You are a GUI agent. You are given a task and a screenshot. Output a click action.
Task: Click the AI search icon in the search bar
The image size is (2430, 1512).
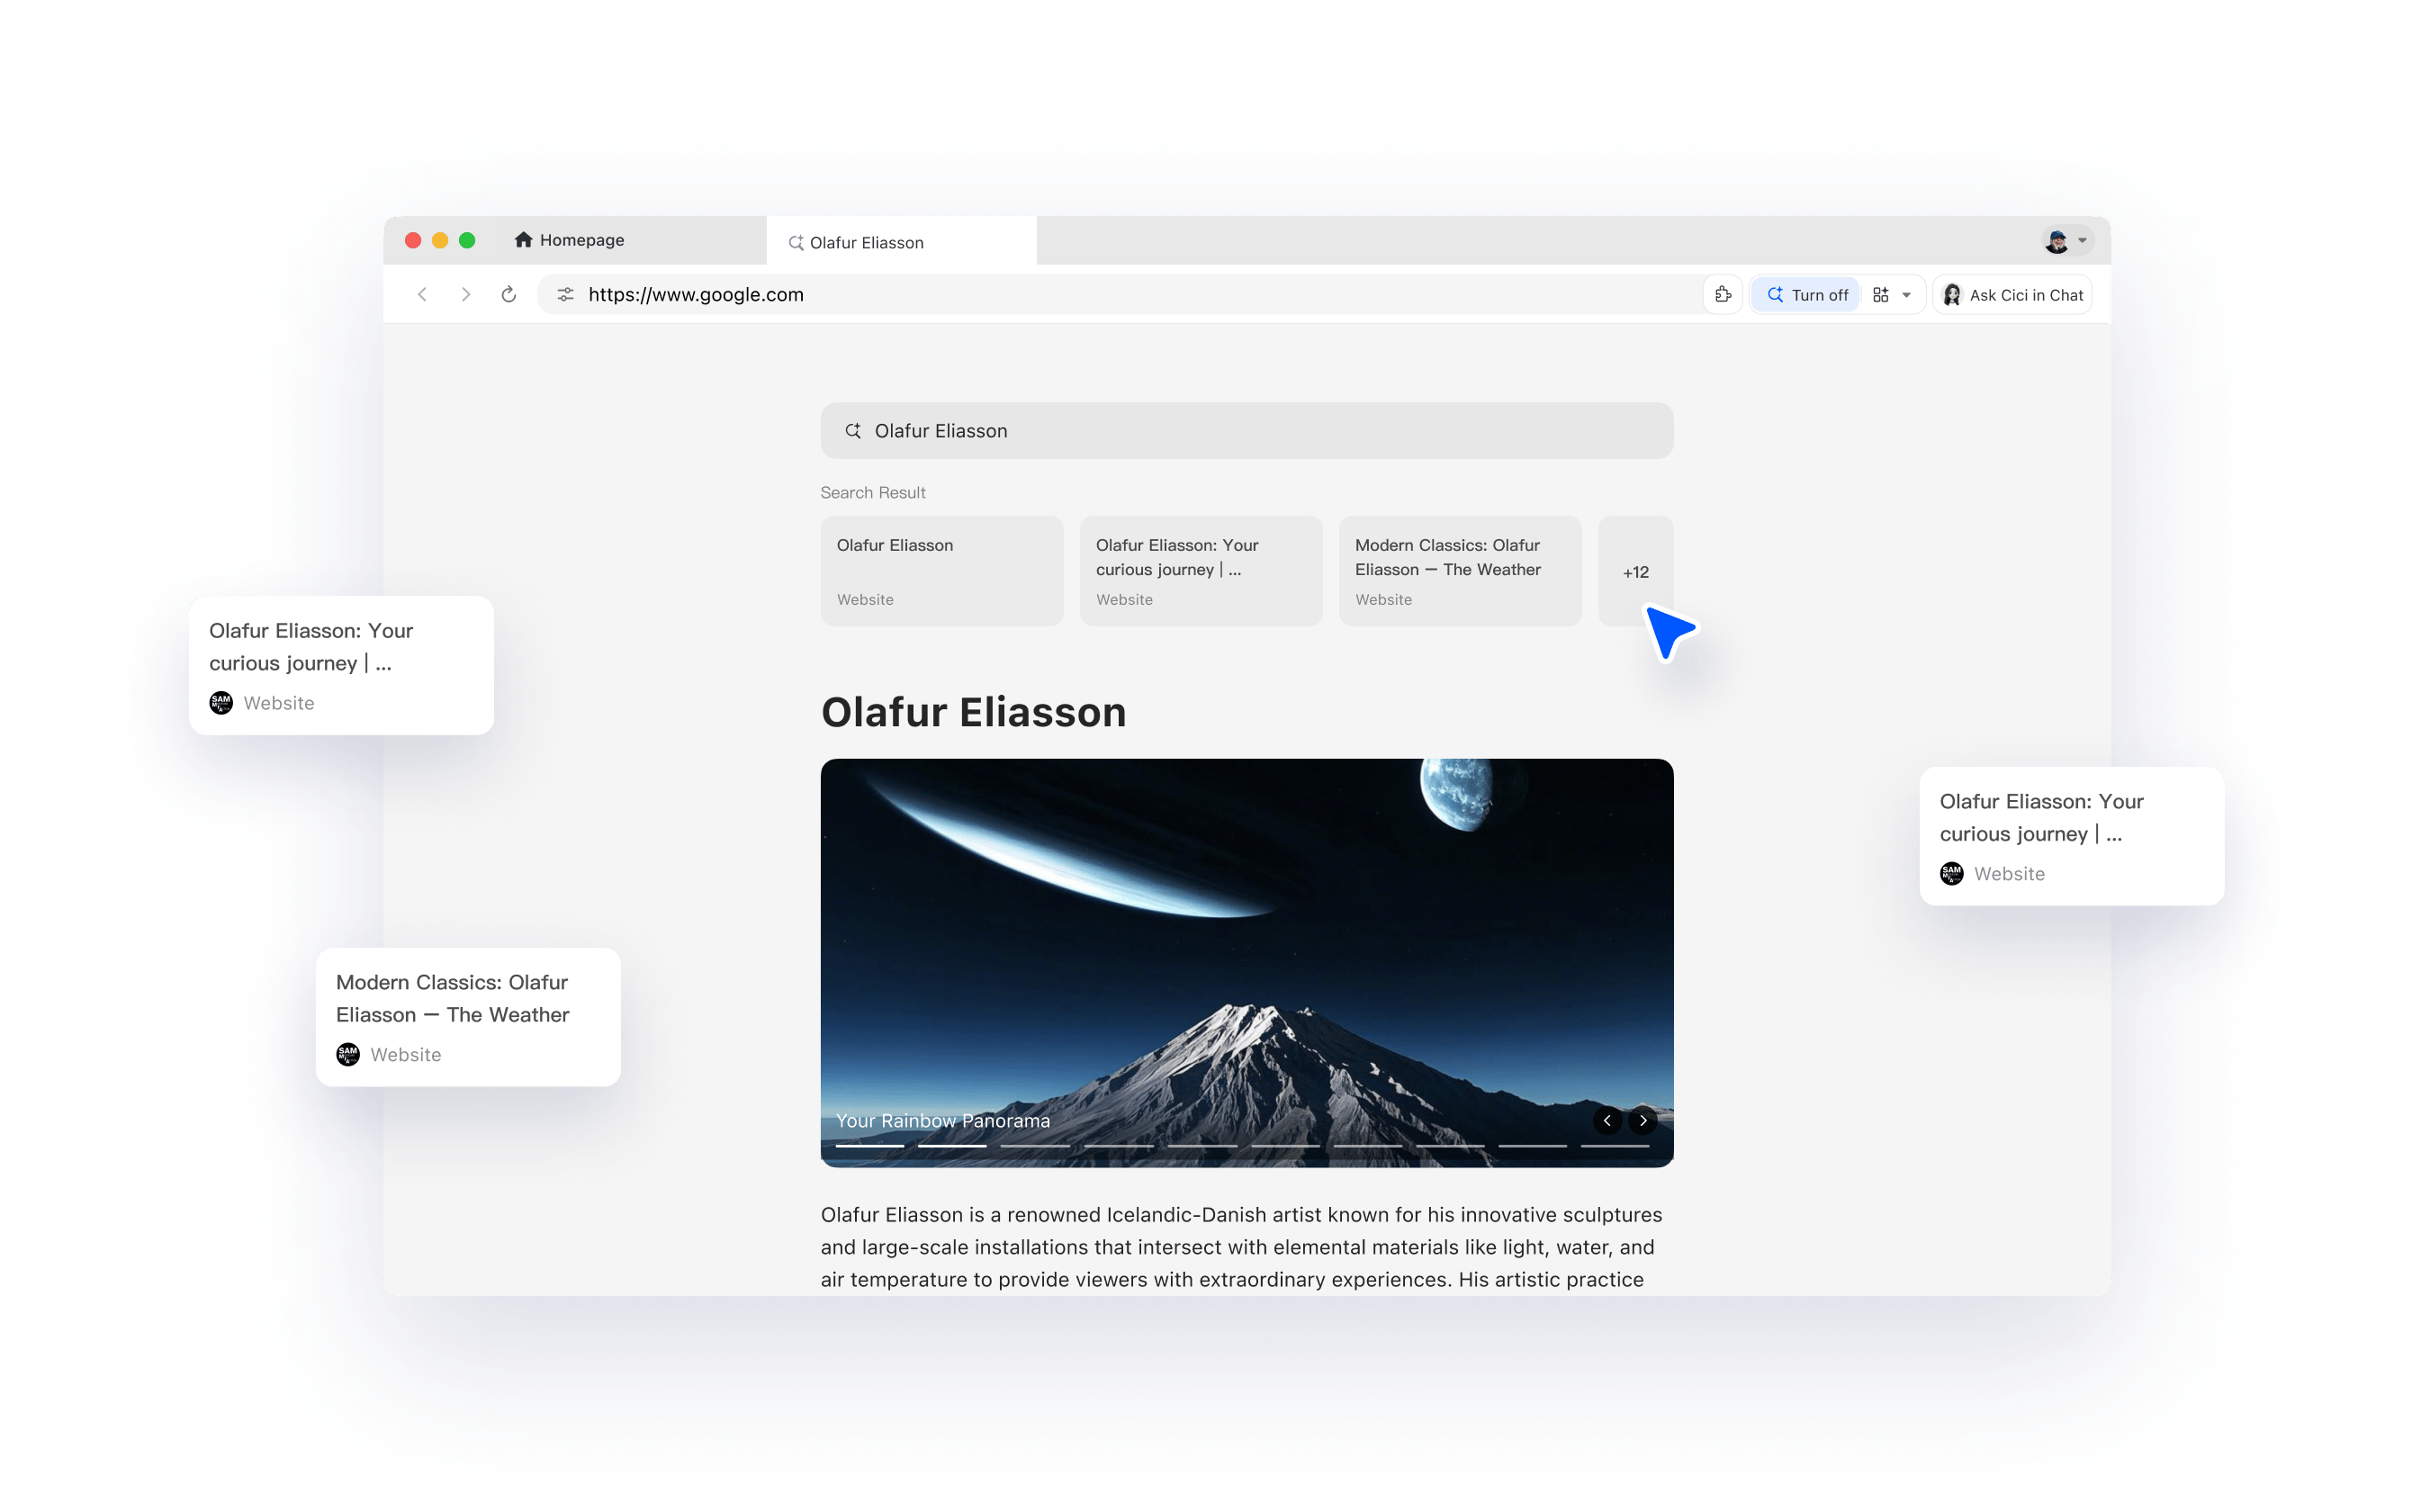853,430
